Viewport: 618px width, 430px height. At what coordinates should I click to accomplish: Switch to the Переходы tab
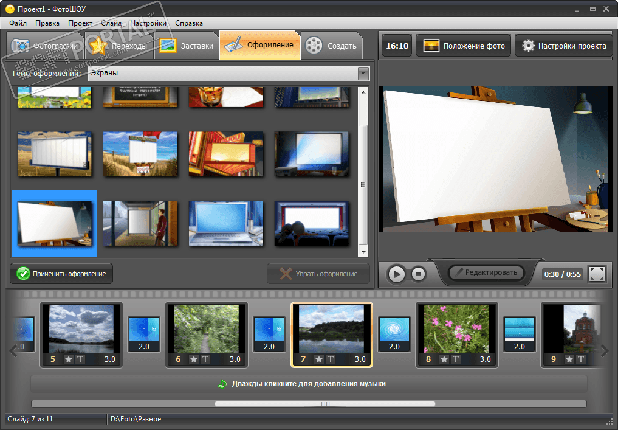tap(118, 46)
